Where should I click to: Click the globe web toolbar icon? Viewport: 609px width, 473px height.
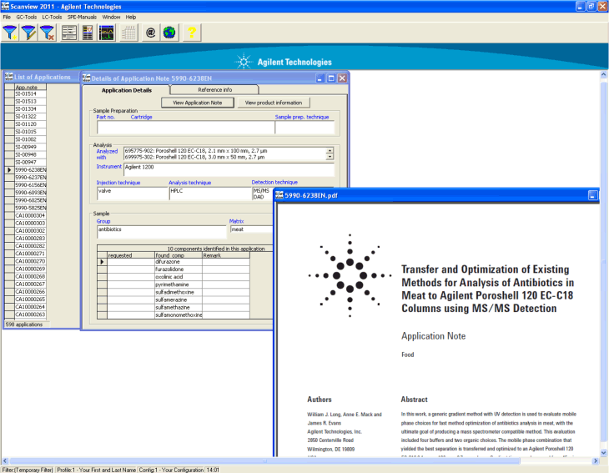169,33
